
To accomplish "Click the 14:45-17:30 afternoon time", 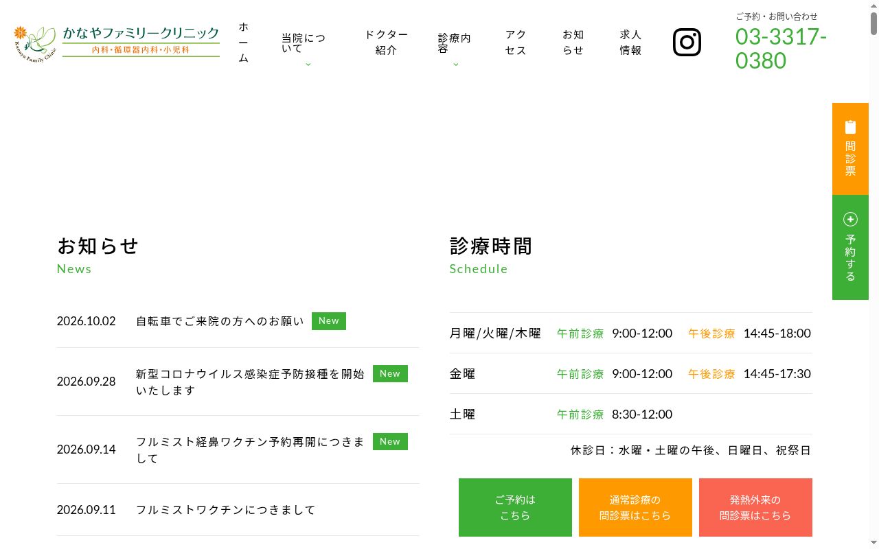I will coord(777,374).
